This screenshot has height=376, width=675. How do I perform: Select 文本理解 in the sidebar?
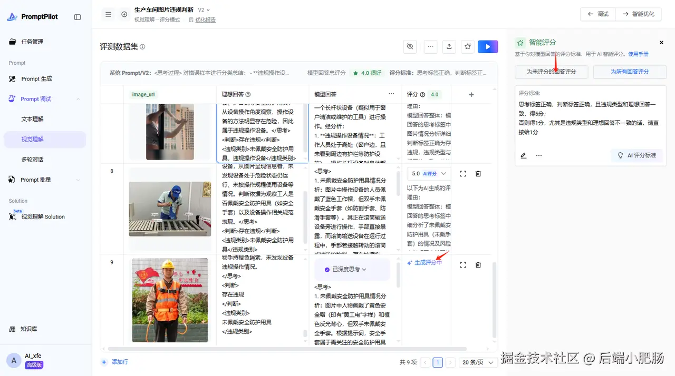33,119
